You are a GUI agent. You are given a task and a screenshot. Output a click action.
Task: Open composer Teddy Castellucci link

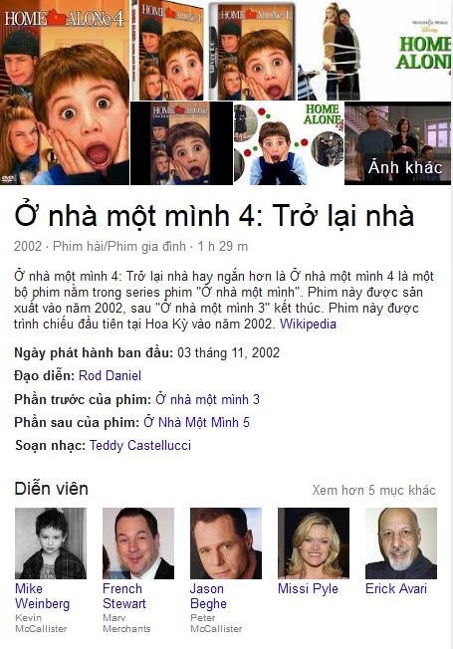[x=140, y=445]
